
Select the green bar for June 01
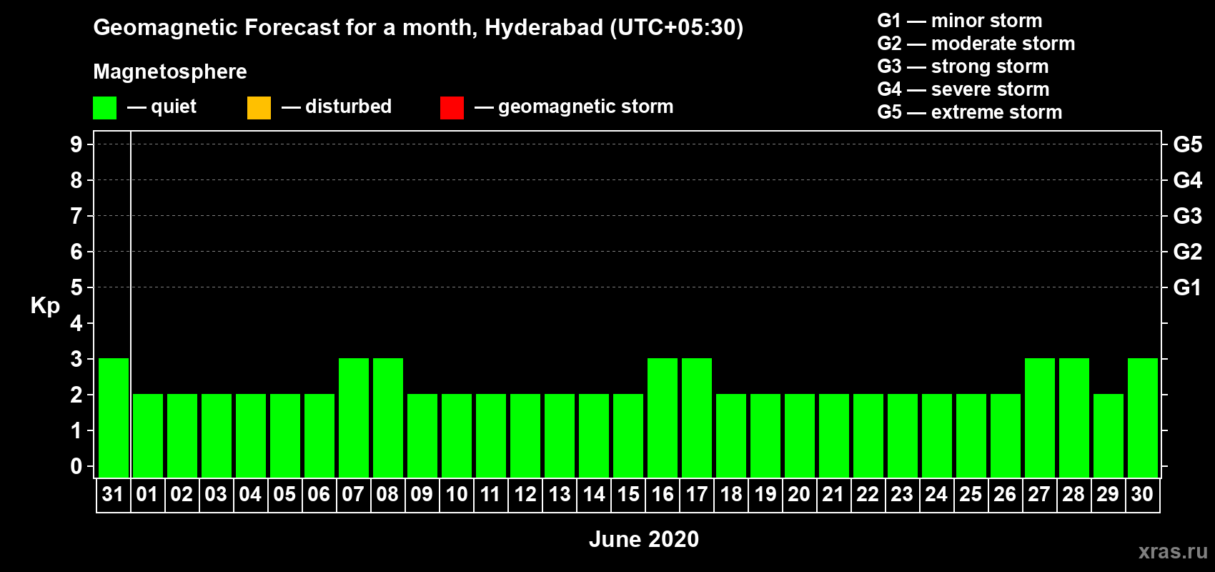click(x=148, y=435)
